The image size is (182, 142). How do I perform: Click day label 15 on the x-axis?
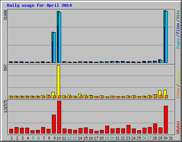pos(85,138)
